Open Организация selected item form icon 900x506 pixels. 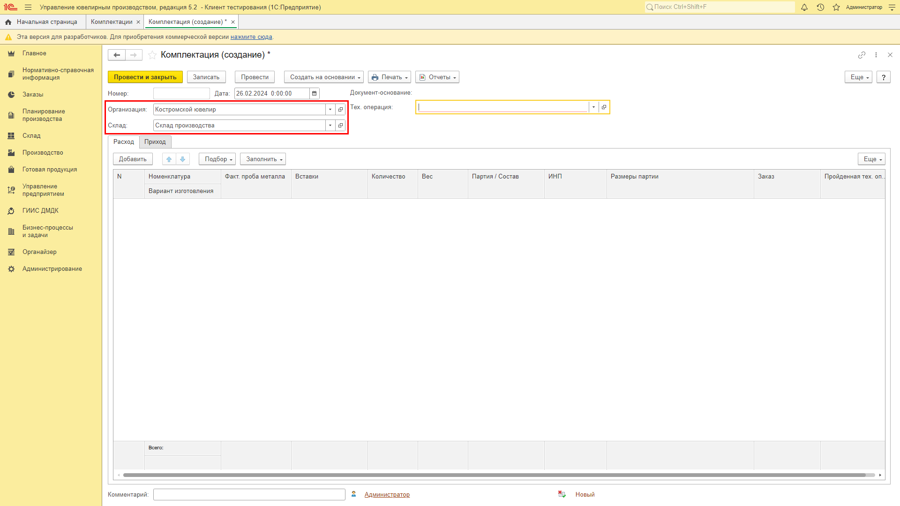click(341, 109)
